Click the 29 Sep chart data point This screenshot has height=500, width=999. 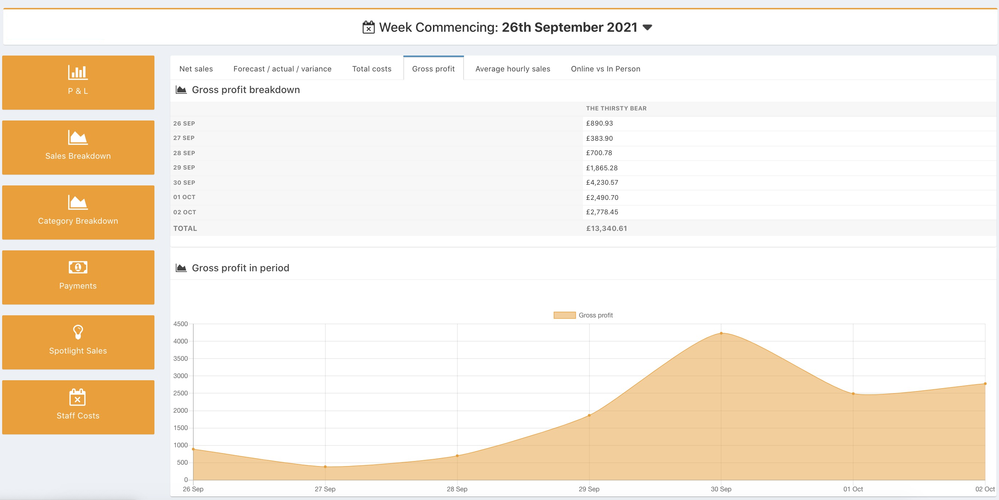coord(589,416)
